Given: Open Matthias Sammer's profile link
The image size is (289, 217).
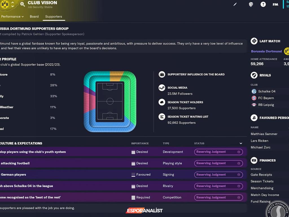Looking at the screenshot, I should [264, 134].
